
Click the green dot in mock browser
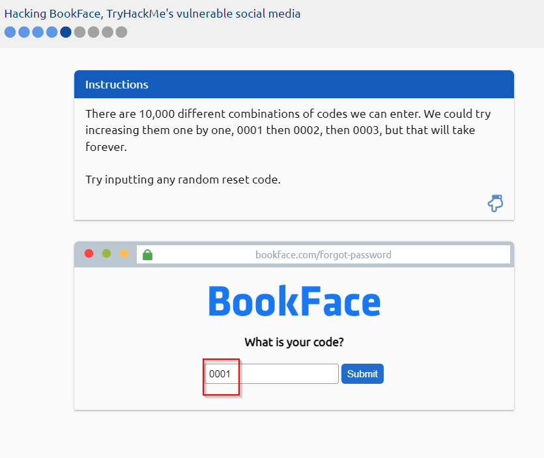coord(106,254)
